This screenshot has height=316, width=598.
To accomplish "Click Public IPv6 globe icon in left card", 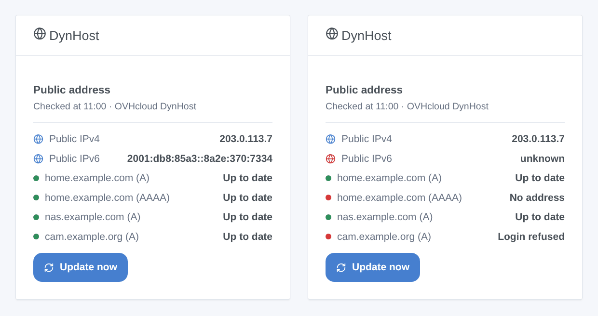I will [38, 159].
